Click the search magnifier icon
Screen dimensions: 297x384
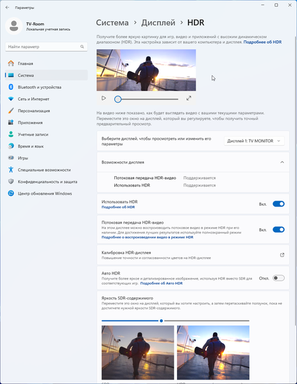pos(82,47)
